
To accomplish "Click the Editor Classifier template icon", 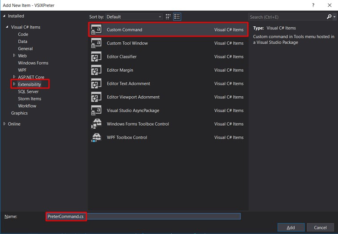I will click(96, 57).
